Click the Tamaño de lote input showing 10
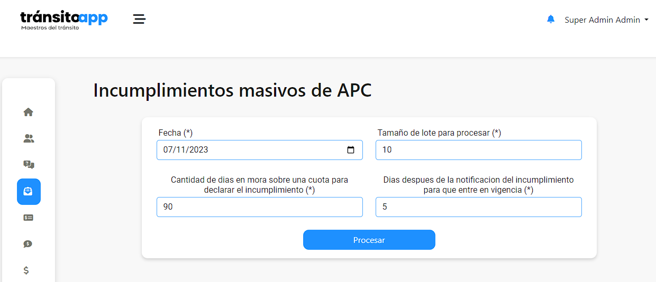The width and height of the screenshot is (656, 282). point(479,150)
